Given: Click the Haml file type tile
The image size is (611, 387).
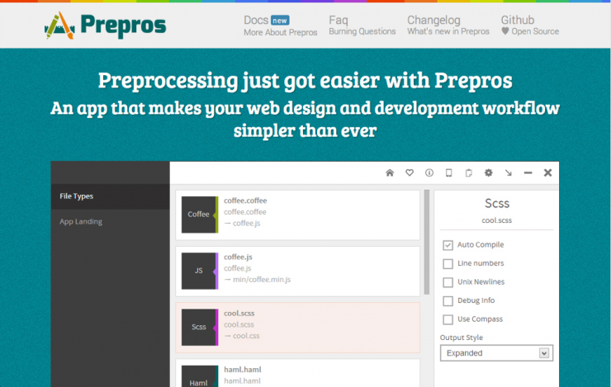Looking at the screenshot, I should click(x=200, y=376).
